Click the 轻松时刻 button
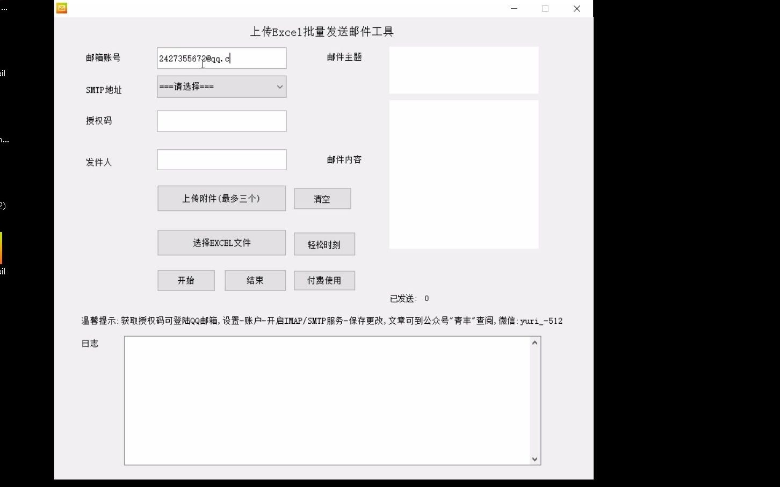The image size is (780, 487). 324,244
